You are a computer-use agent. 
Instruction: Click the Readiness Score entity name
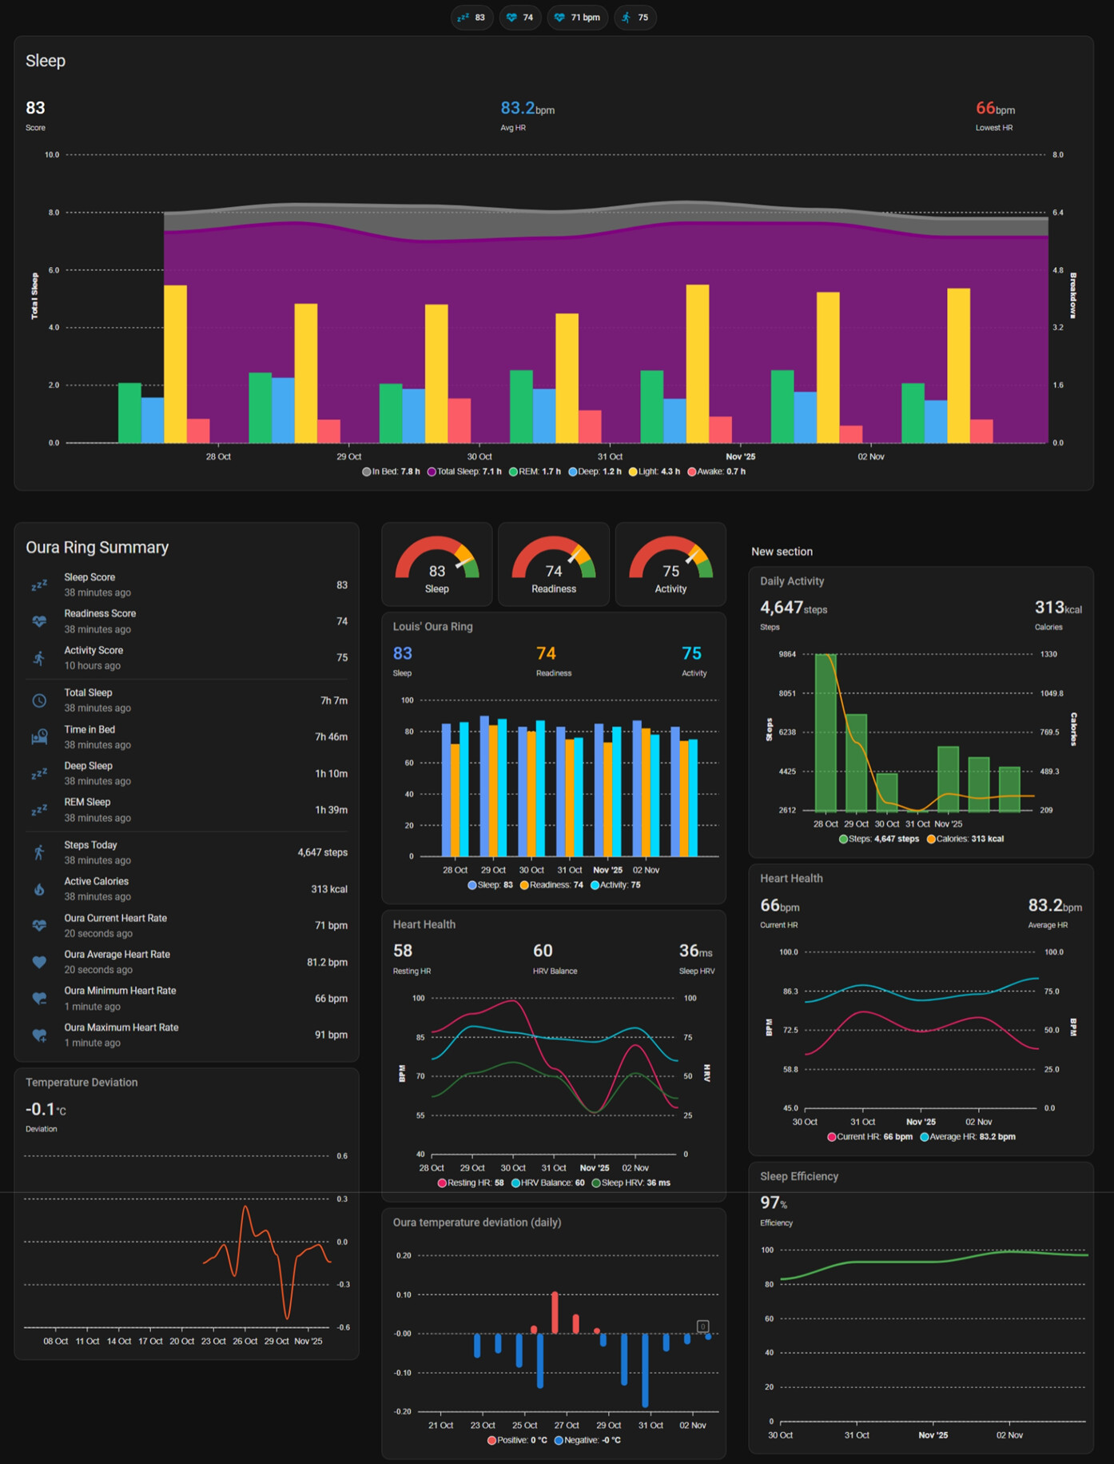[x=100, y=613]
